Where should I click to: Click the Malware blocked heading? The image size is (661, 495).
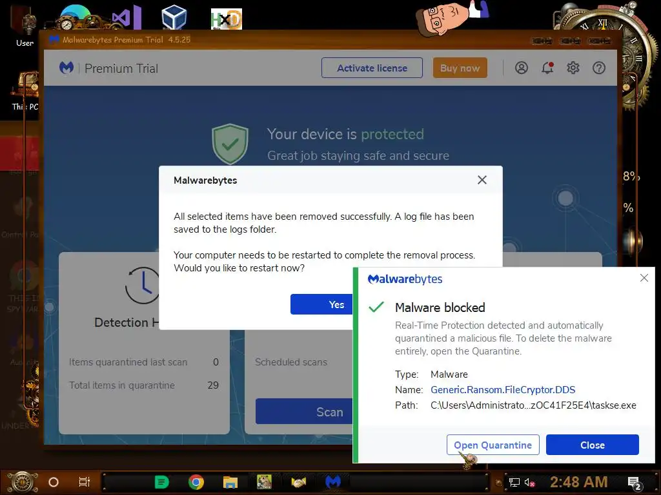pos(440,307)
